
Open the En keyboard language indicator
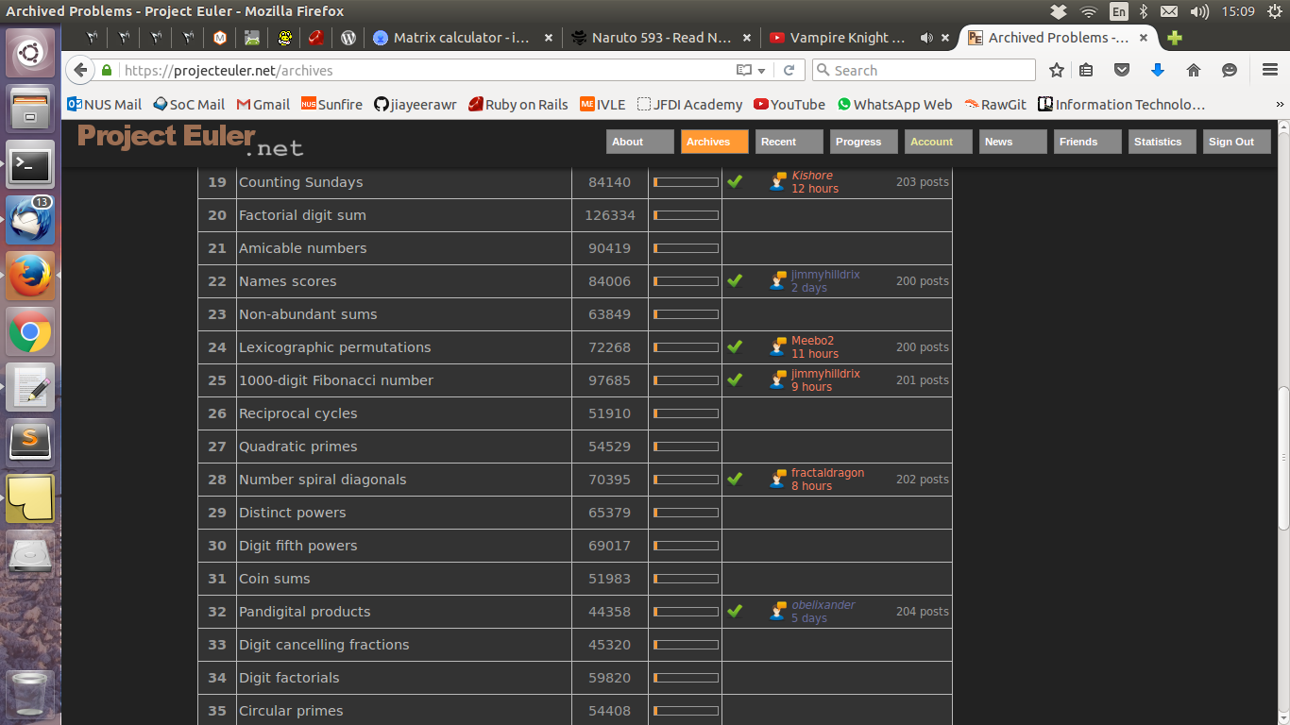[1118, 11]
